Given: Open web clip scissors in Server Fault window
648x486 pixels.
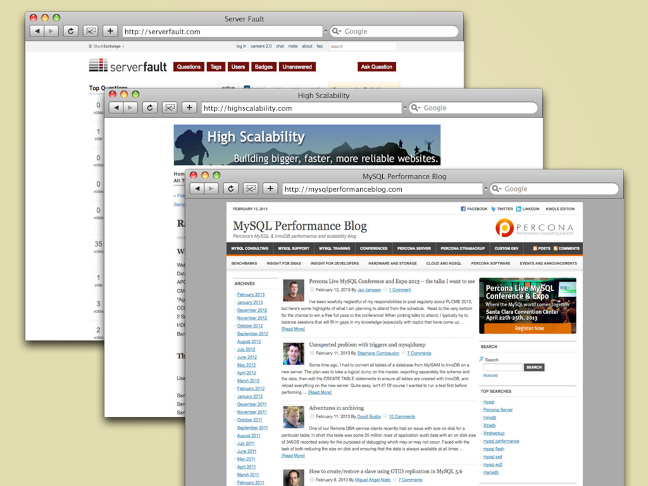Looking at the screenshot, I should (x=90, y=31).
